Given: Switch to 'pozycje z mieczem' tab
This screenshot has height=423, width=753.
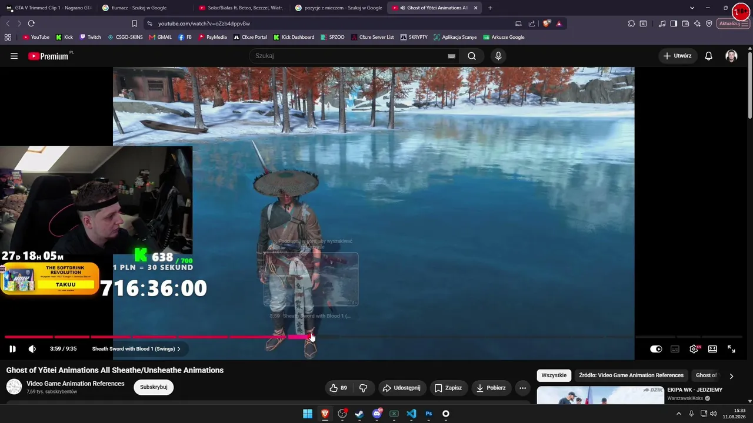Looking at the screenshot, I should pyautogui.click(x=338, y=8).
